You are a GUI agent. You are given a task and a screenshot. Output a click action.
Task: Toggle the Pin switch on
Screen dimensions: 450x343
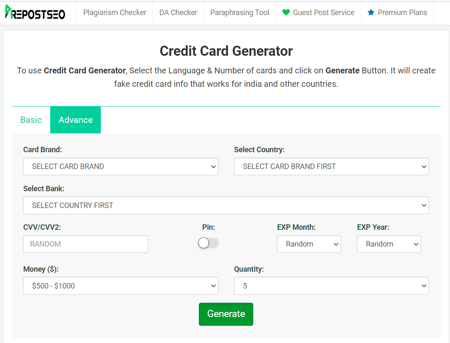click(208, 243)
